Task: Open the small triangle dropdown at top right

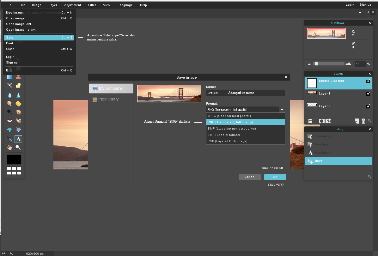Action: [x=360, y=13]
